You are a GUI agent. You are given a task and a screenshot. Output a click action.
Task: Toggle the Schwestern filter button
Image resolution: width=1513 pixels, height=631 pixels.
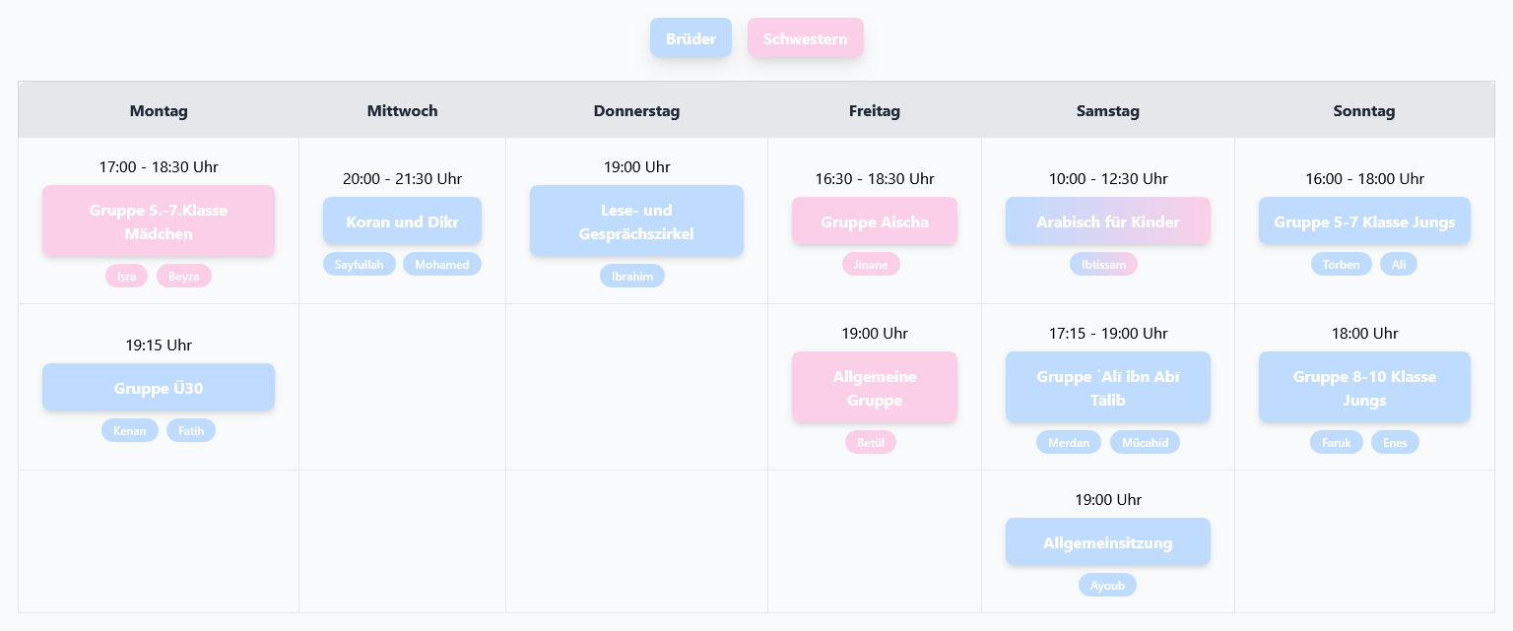(805, 38)
